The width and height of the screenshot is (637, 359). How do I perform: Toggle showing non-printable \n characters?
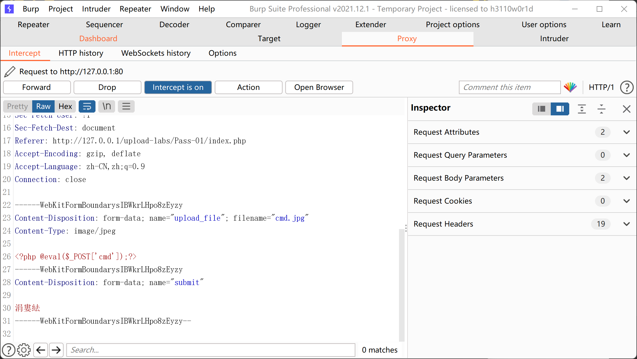pyautogui.click(x=107, y=106)
